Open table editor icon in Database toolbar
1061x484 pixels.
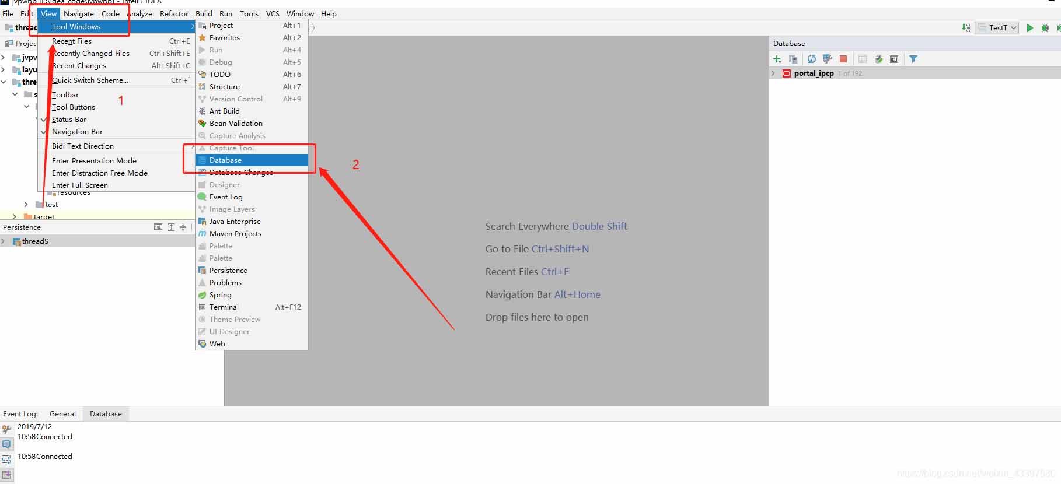863,59
